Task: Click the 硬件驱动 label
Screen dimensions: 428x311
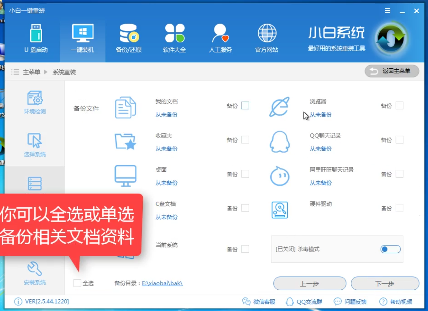Action: point(321,204)
